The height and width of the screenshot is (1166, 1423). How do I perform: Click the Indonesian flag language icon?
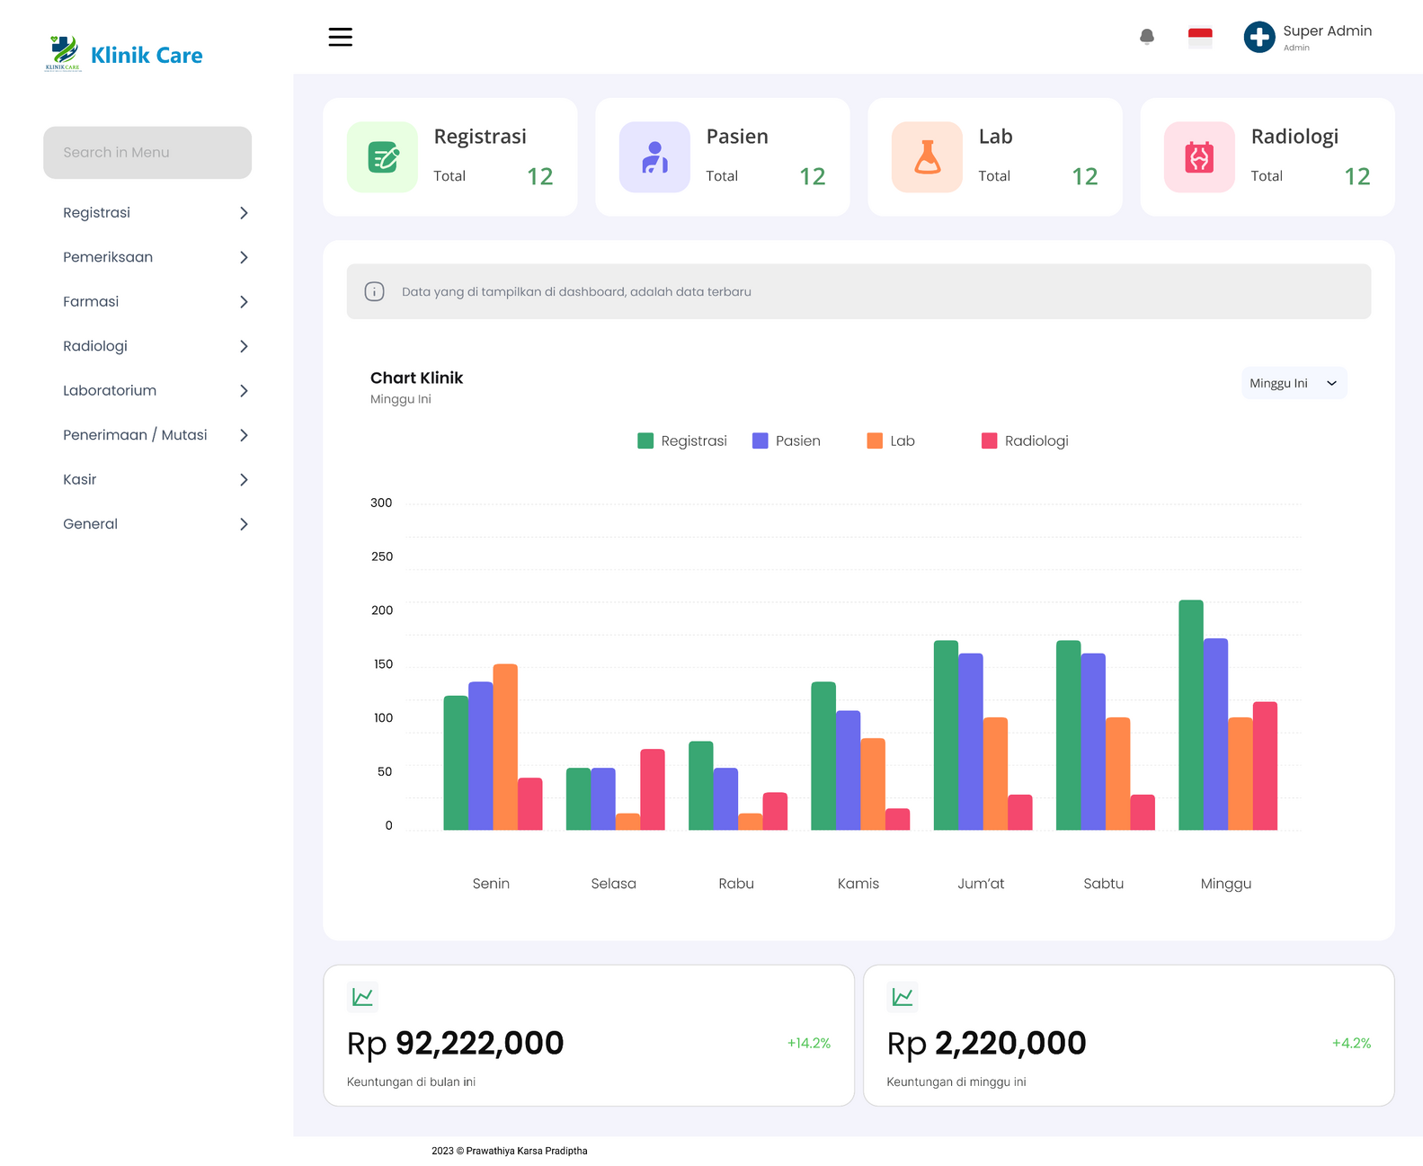1199,37
